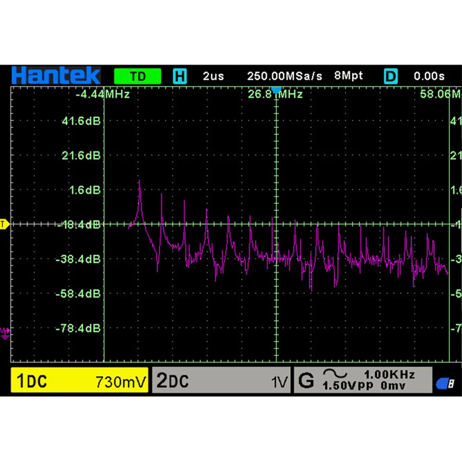Open channel 2 DC 1V settings box
This screenshot has height=462, width=462.
pos(221,380)
